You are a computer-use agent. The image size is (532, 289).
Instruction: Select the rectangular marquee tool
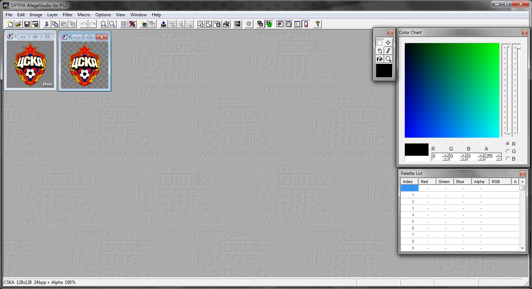380,43
